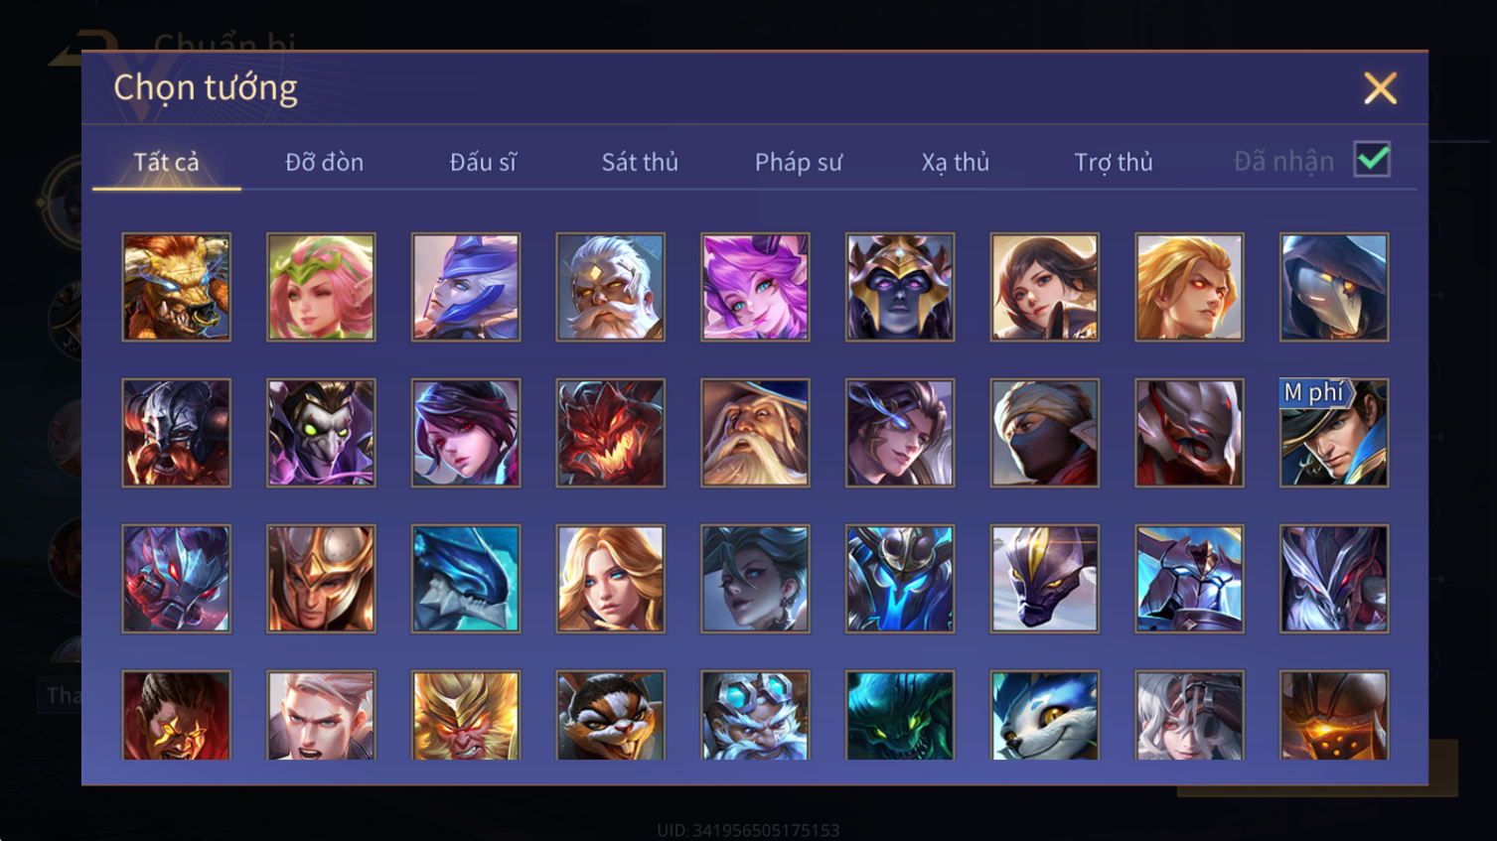
Task: Pick the pink-haired flower crown hero
Action: pos(321,287)
